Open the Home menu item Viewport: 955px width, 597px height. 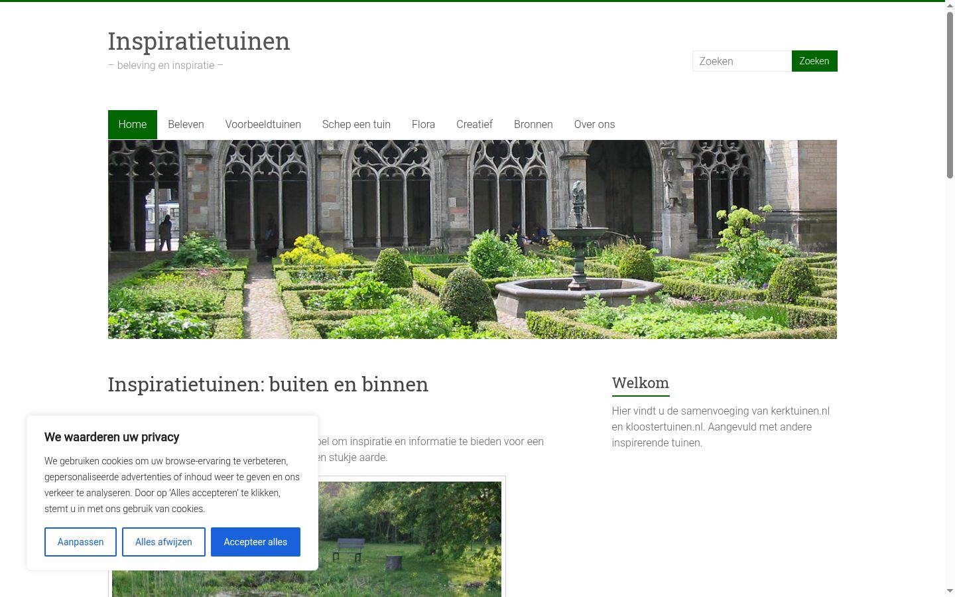(133, 125)
